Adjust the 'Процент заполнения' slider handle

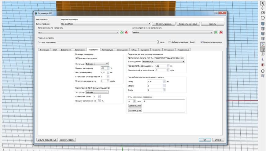tap(158, 42)
